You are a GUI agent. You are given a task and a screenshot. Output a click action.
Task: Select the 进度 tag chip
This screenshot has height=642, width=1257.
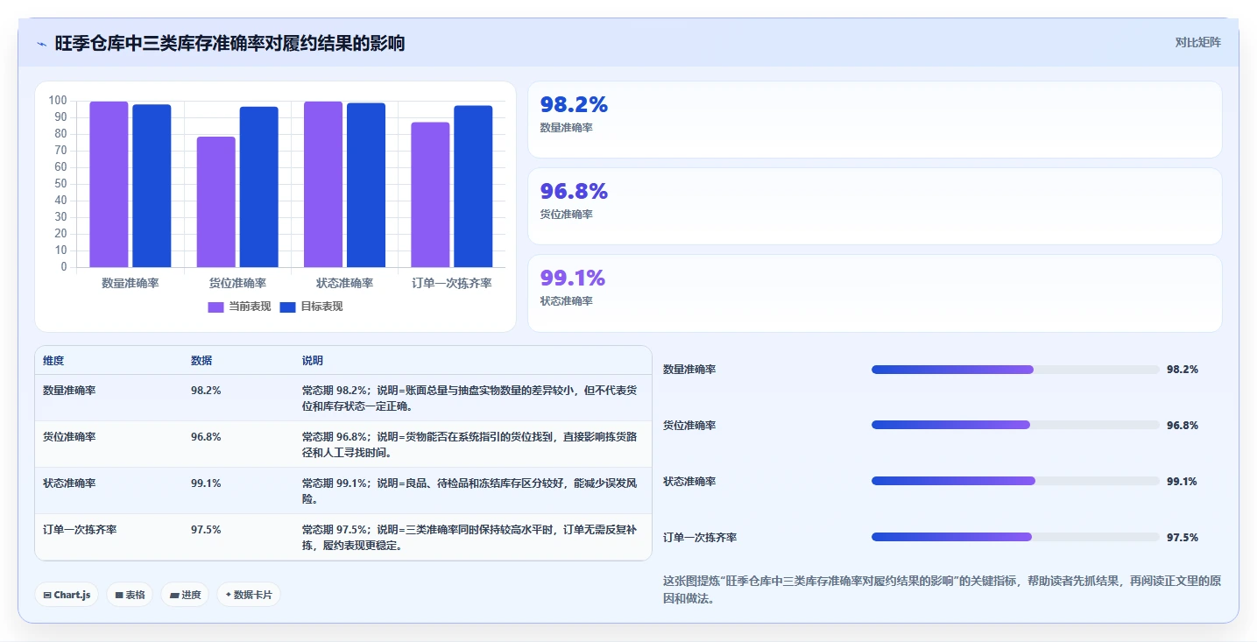(185, 595)
